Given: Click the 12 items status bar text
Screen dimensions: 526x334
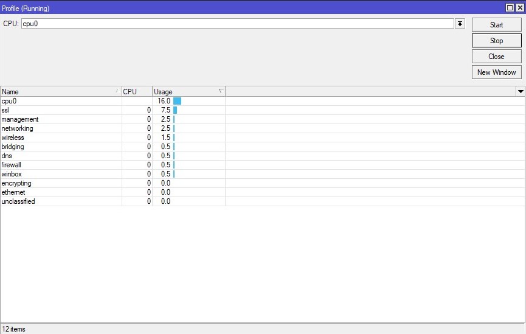Looking at the screenshot, I should (x=14, y=329).
